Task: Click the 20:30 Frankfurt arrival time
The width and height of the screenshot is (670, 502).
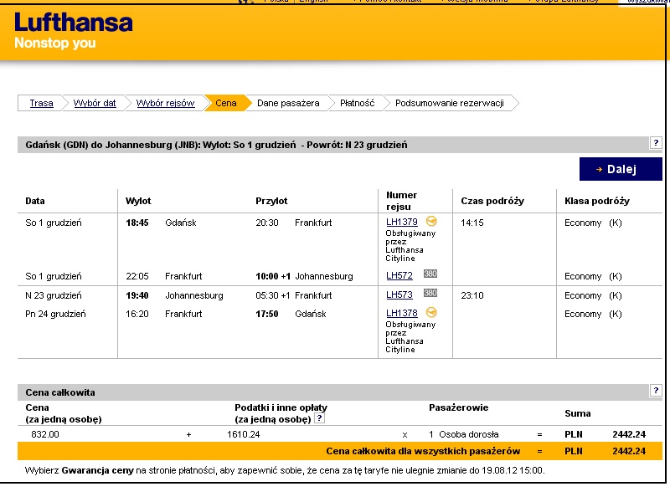Action: [x=267, y=223]
